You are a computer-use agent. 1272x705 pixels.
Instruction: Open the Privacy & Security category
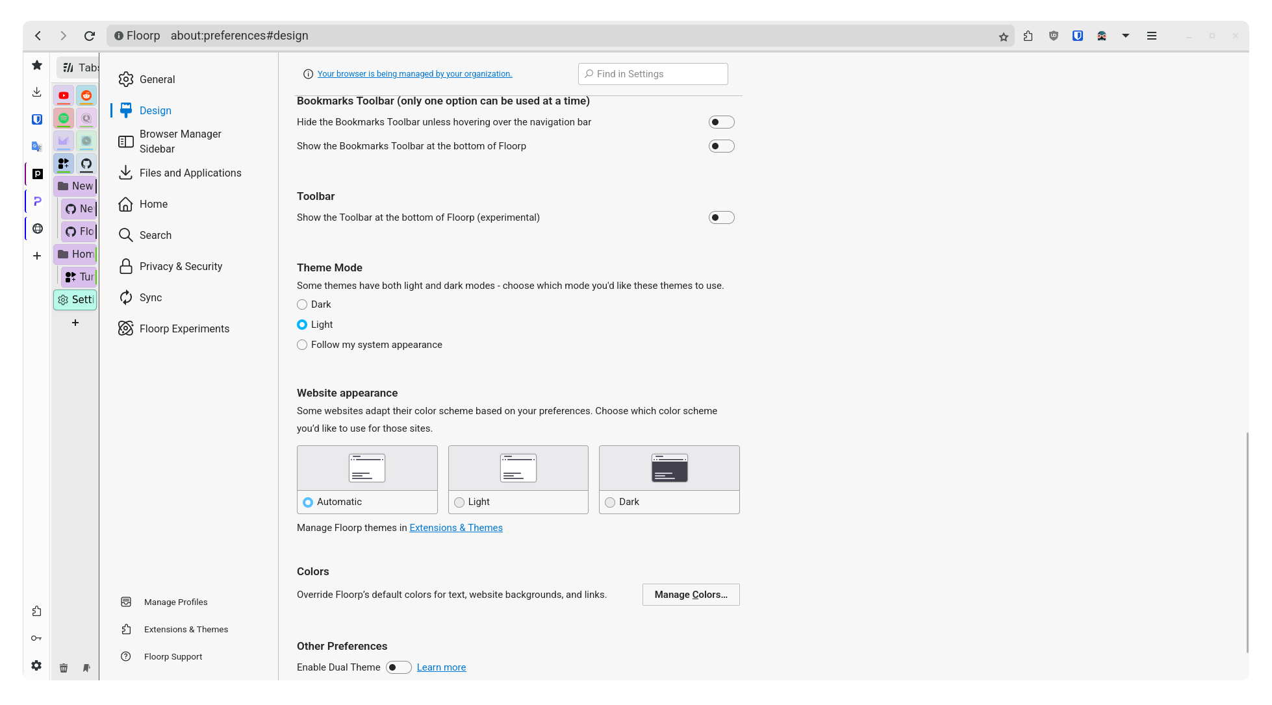coord(181,266)
